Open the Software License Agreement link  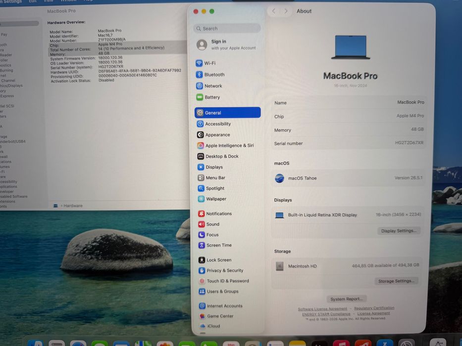322,308
